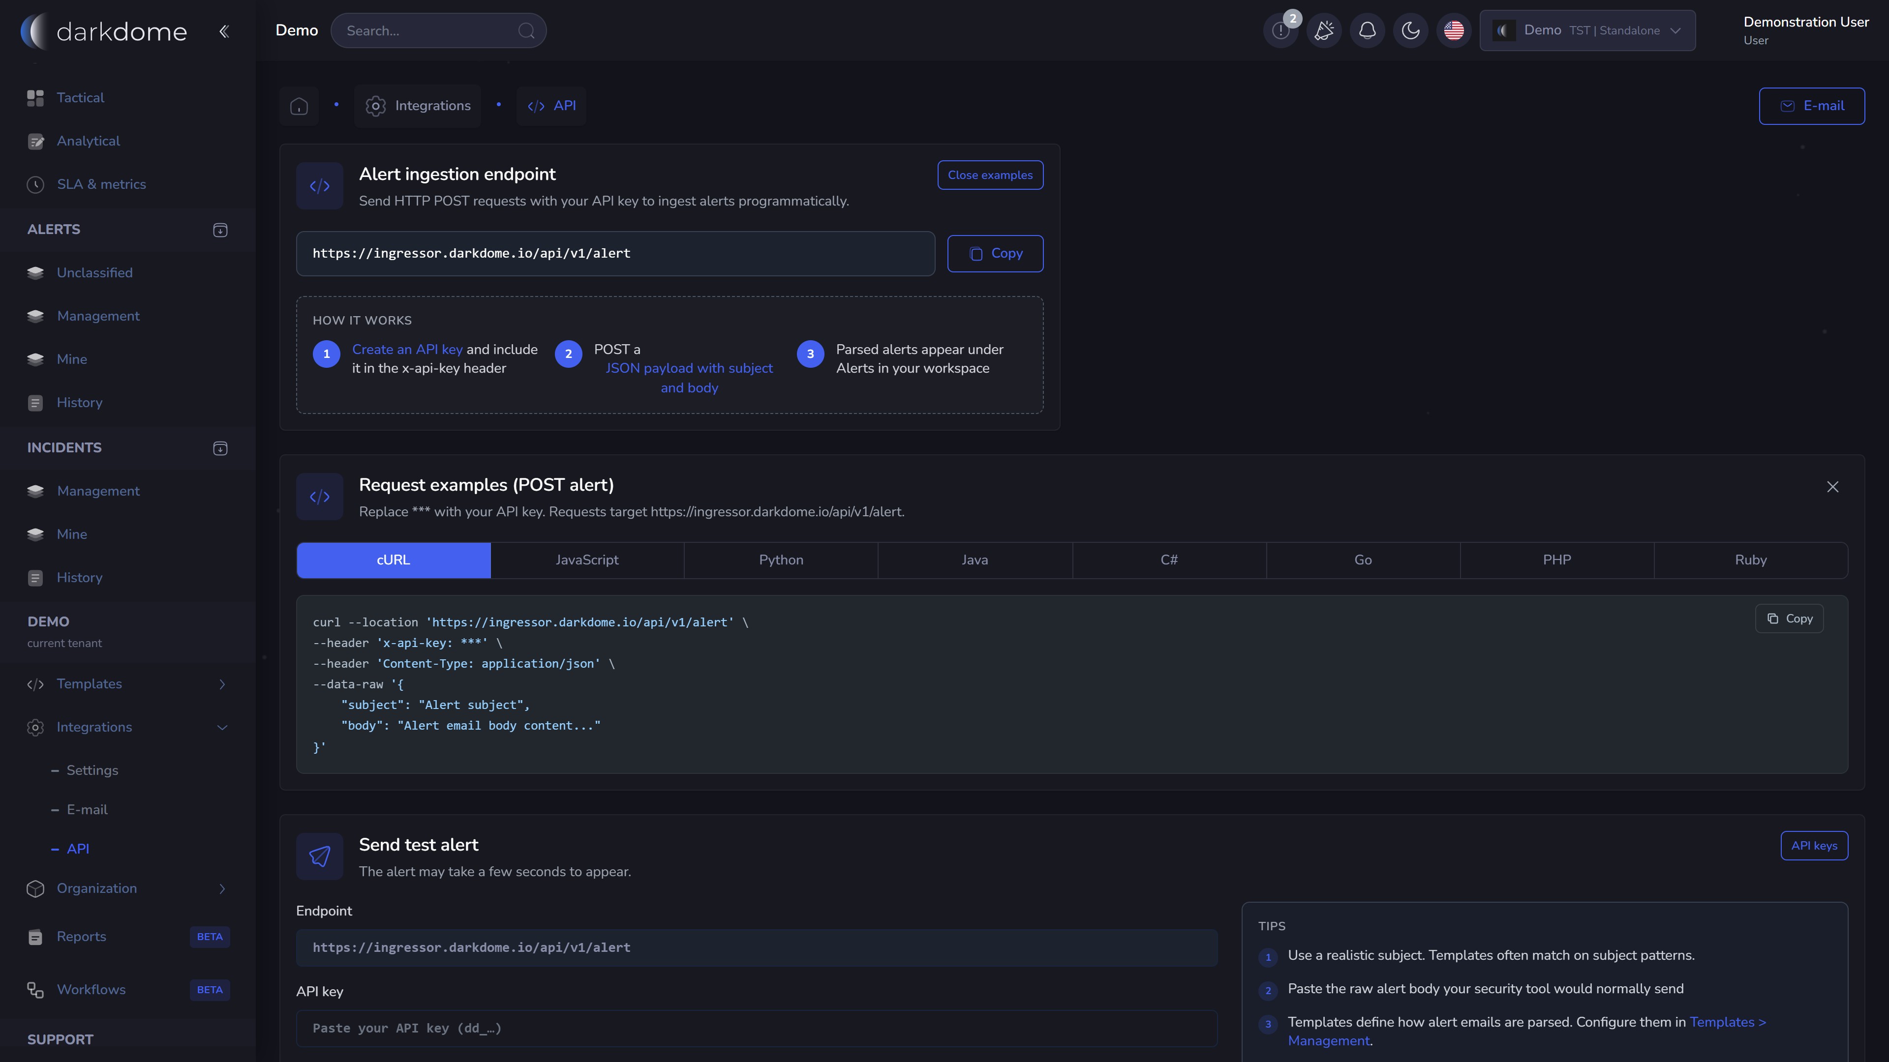
Task: Open Integrations breadcrumb
Action: [418, 106]
